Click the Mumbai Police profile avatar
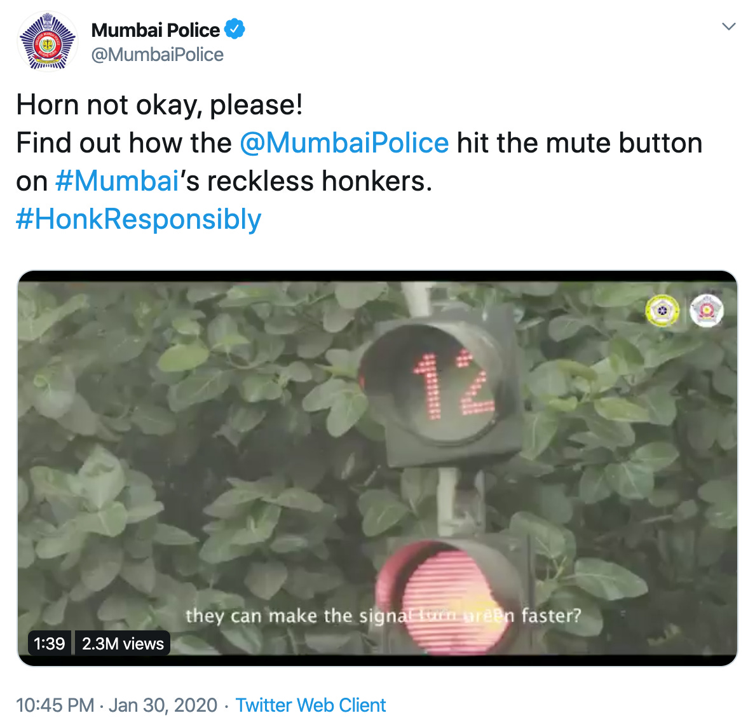Image resolution: width=755 pixels, height=727 pixels. click(x=47, y=42)
